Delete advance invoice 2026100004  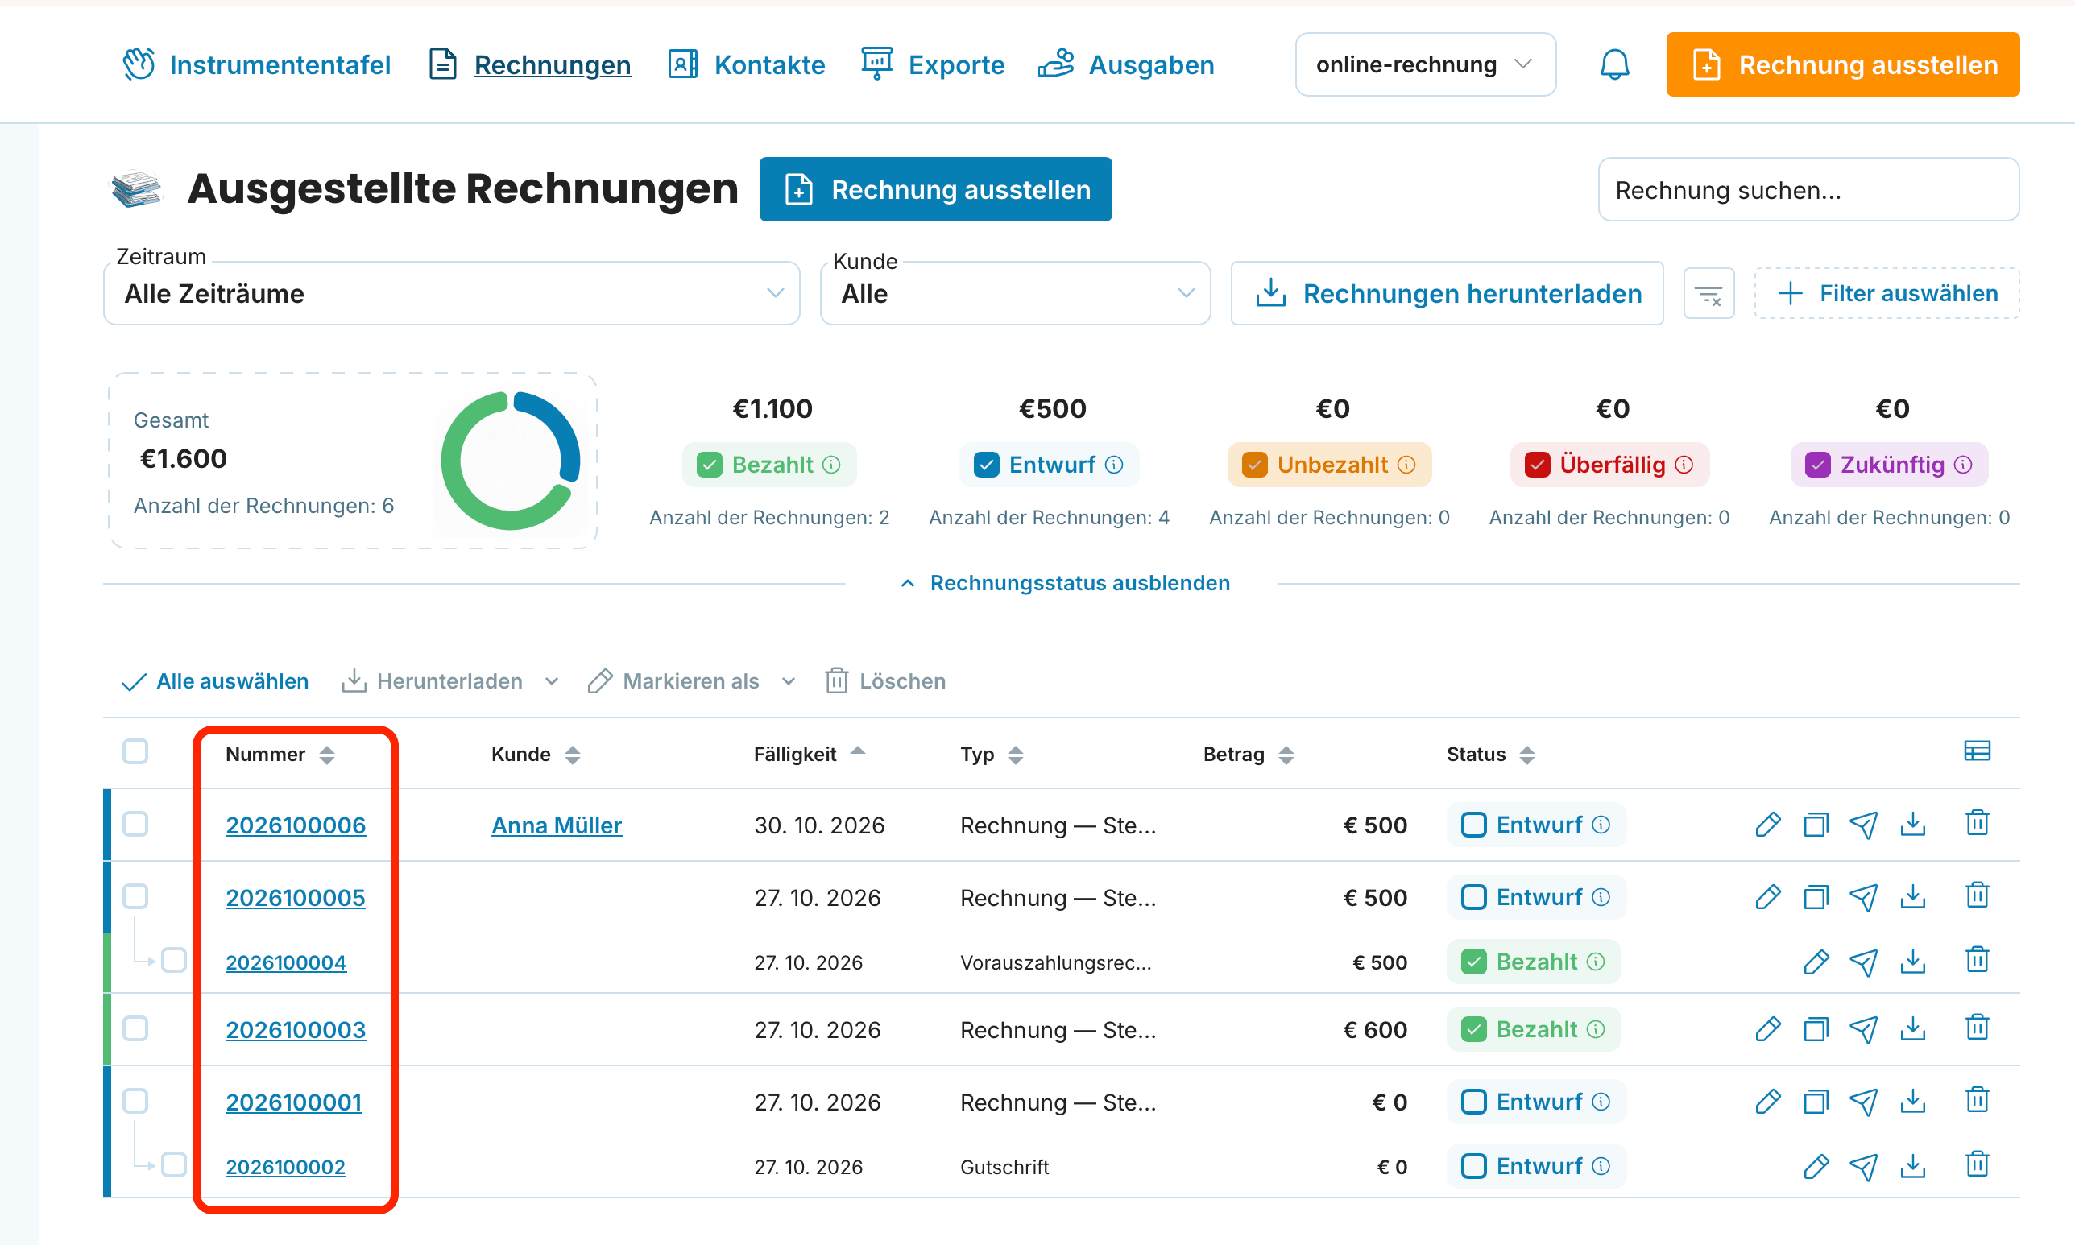(x=1977, y=960)
